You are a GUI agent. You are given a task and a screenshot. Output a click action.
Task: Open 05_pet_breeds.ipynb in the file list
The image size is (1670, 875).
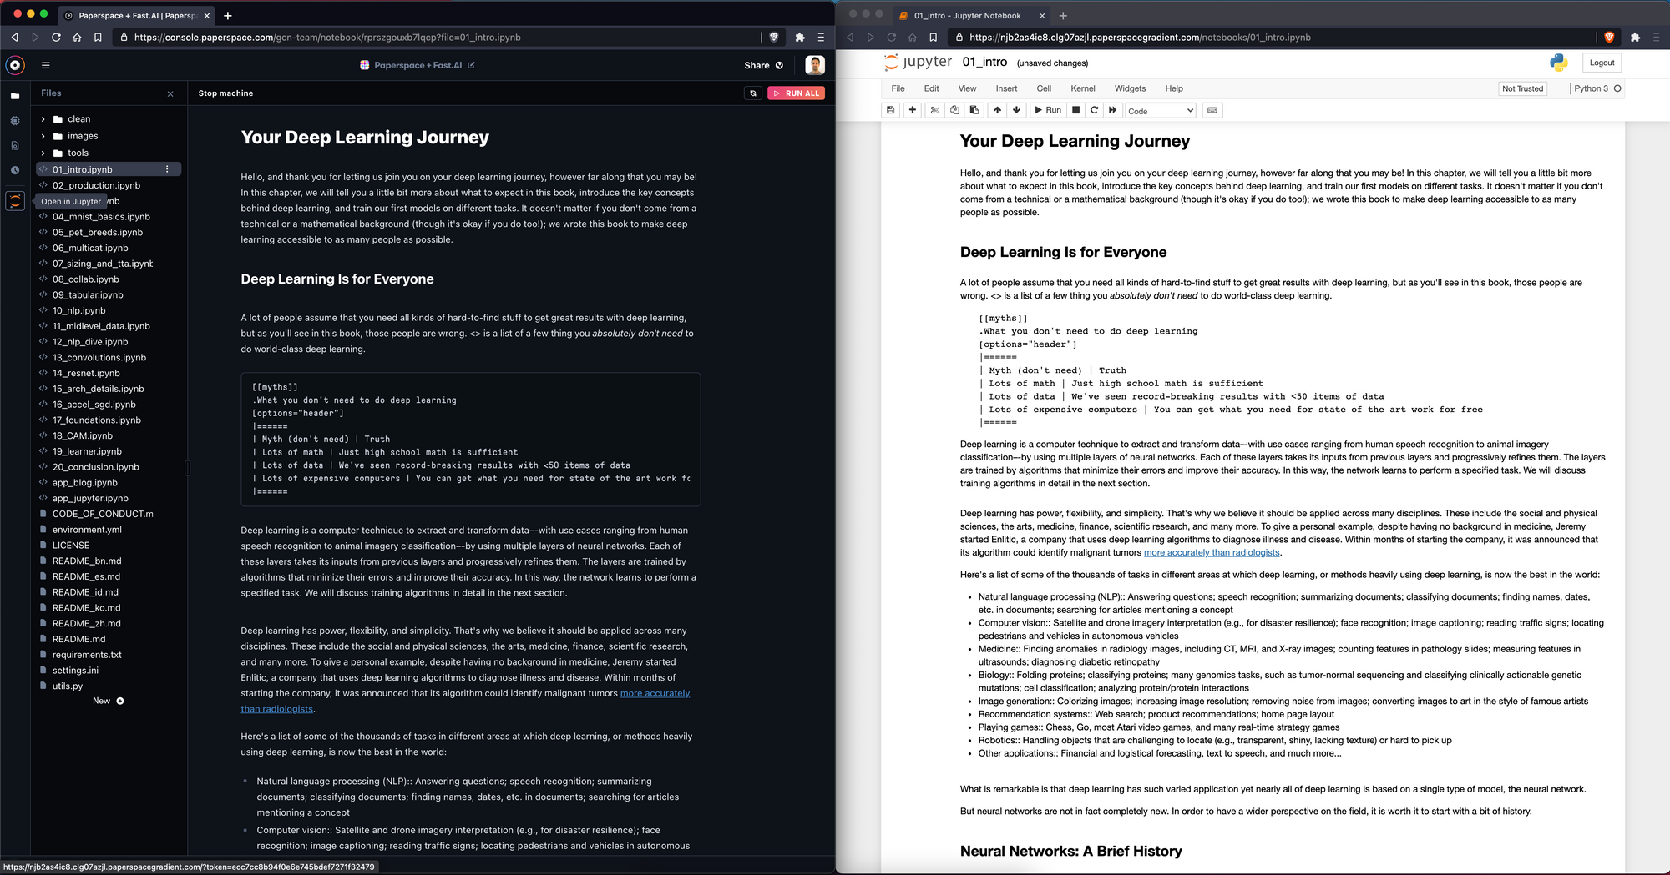(x=98, y=233)
